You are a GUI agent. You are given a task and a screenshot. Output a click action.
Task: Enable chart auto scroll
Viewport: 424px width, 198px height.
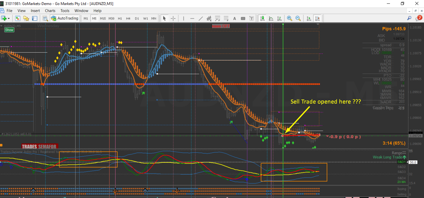[x=309, y=18]
